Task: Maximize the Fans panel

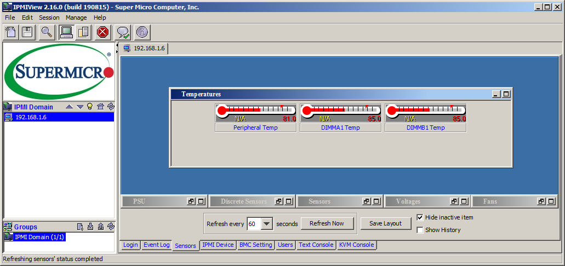Action: (x=551, y=201)
